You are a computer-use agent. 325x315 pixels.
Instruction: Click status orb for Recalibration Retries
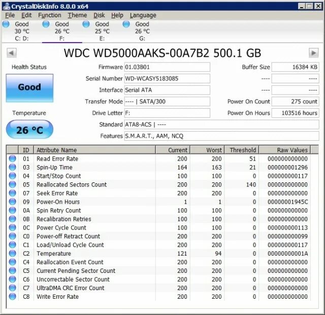[12, 219]
